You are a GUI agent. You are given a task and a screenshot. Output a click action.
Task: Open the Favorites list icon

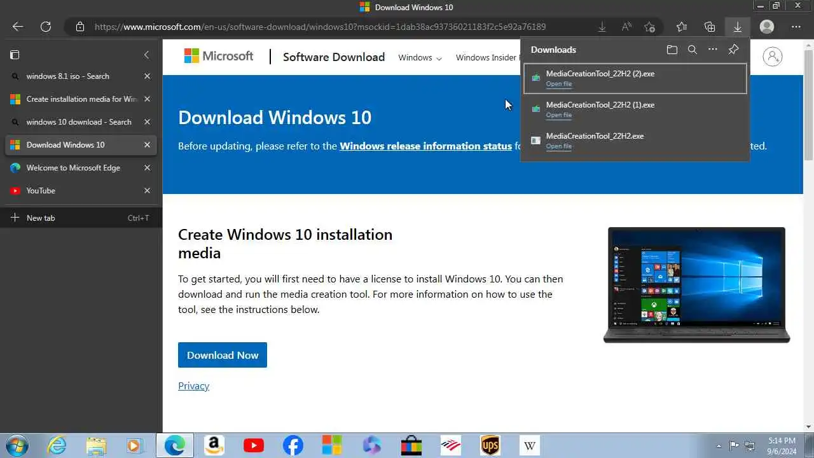[682, 27]
